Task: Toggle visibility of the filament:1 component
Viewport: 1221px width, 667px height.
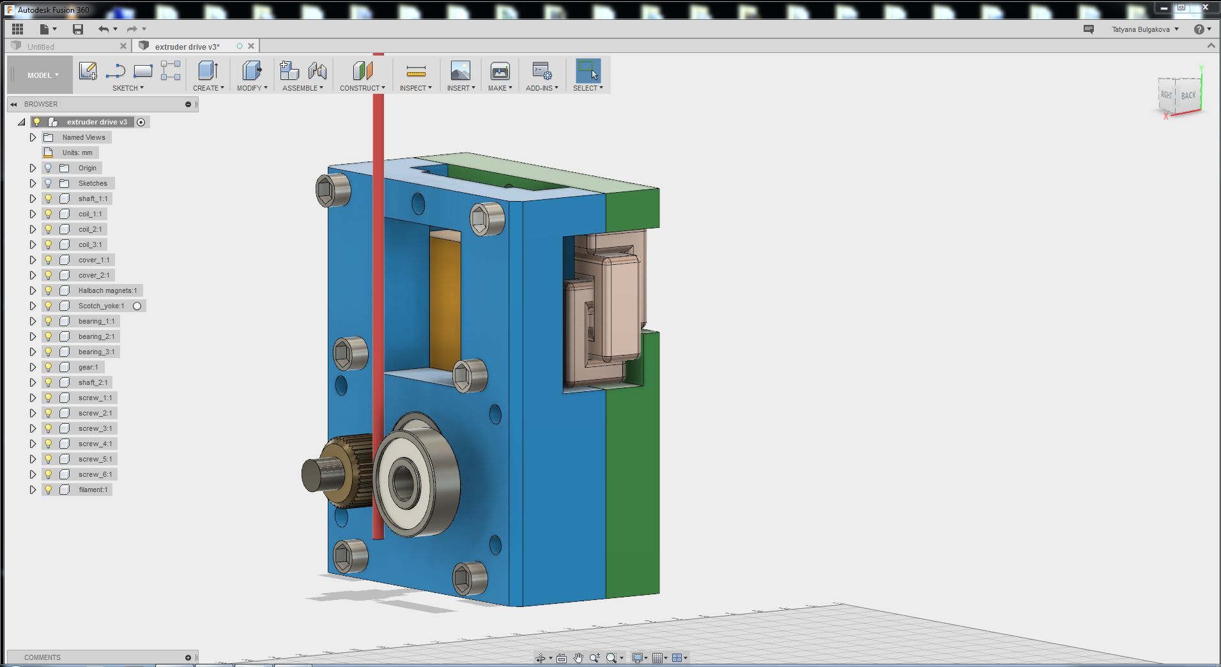Action: (49, 490)
